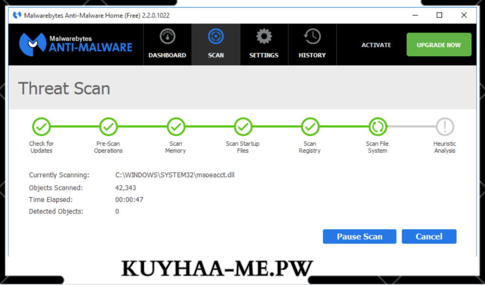Screen dimensions: 485x285
Task: Click the Malwarebytes Anti-Malware logo
Action: tap(76, 44)
